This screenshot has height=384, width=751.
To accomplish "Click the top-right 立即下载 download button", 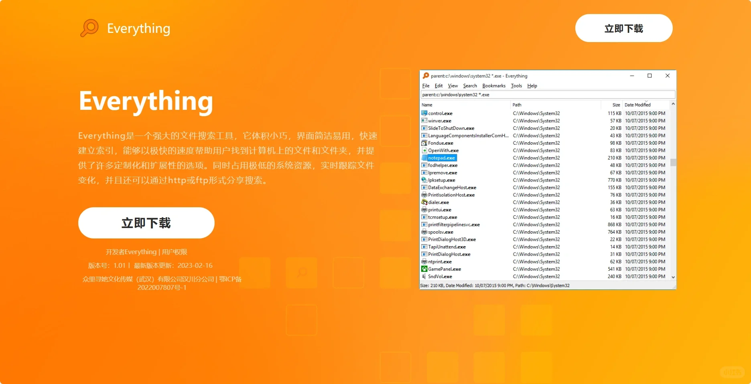I will coord(624,28).
